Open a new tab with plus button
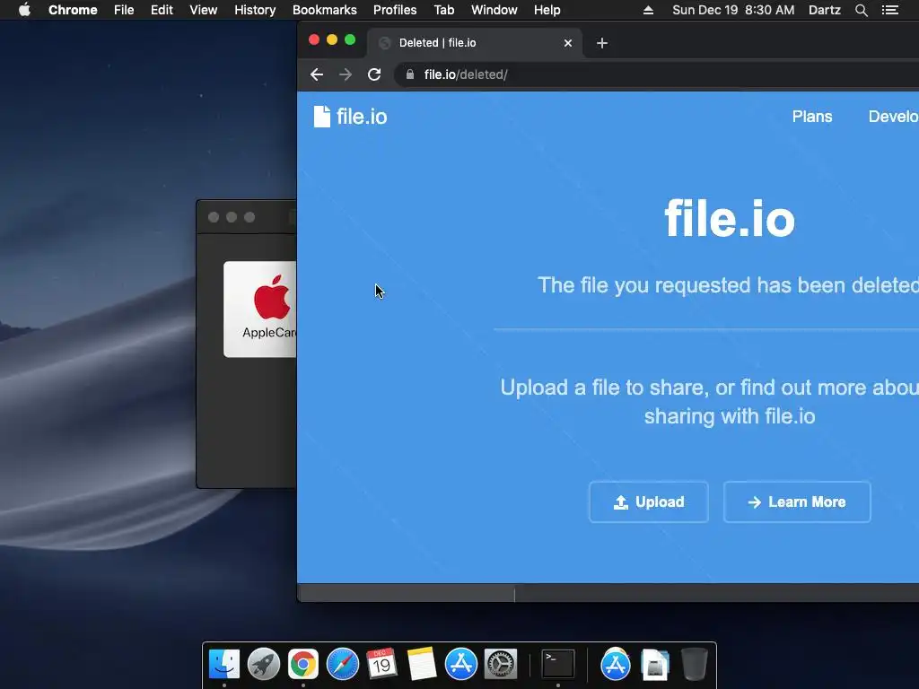 pos(602,43)
